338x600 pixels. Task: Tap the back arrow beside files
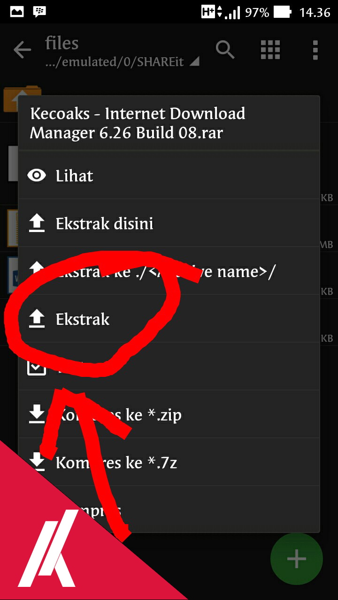tap(22, 50)
